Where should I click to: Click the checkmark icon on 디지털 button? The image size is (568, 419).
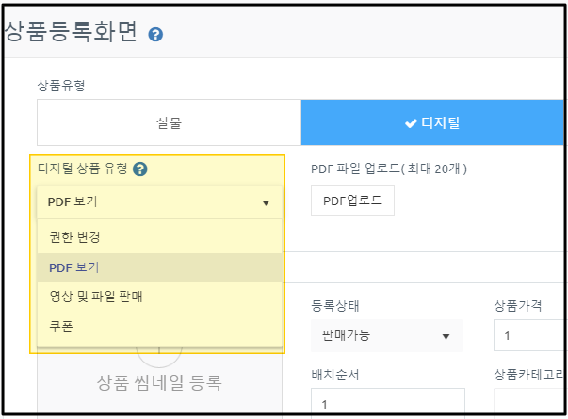tap(411, 123)
